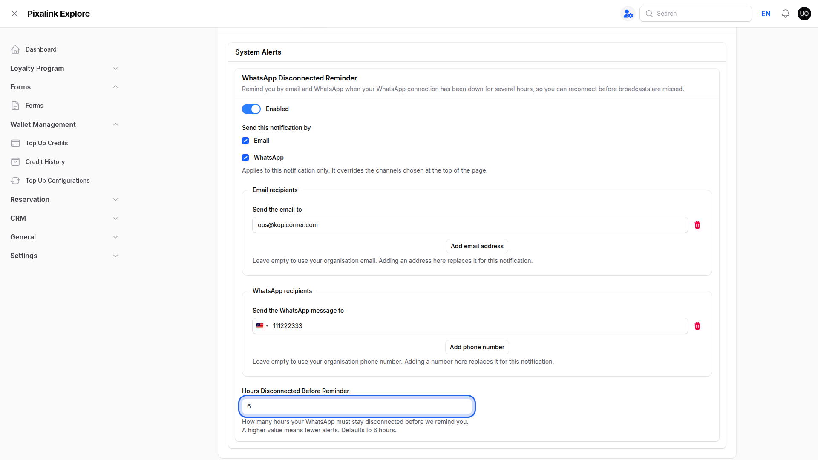818x460 pixels.
Task: Open the notifications bell
Action: (x=786, y=14)
